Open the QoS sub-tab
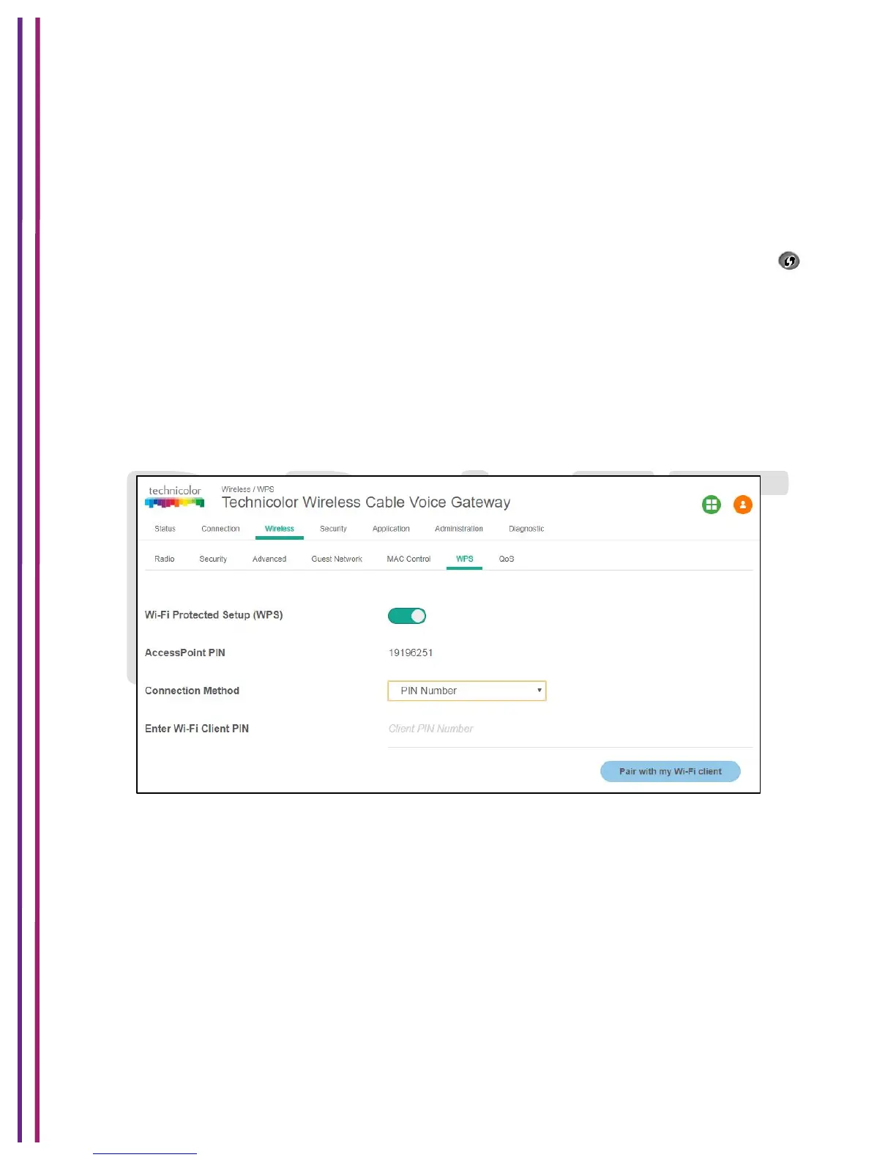This screenshot has width=896, height=1160. pos(507,559)
